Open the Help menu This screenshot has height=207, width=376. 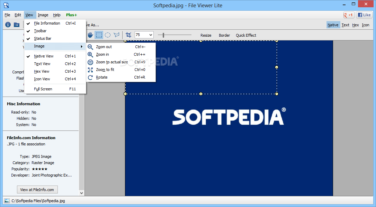pos(56,15)
